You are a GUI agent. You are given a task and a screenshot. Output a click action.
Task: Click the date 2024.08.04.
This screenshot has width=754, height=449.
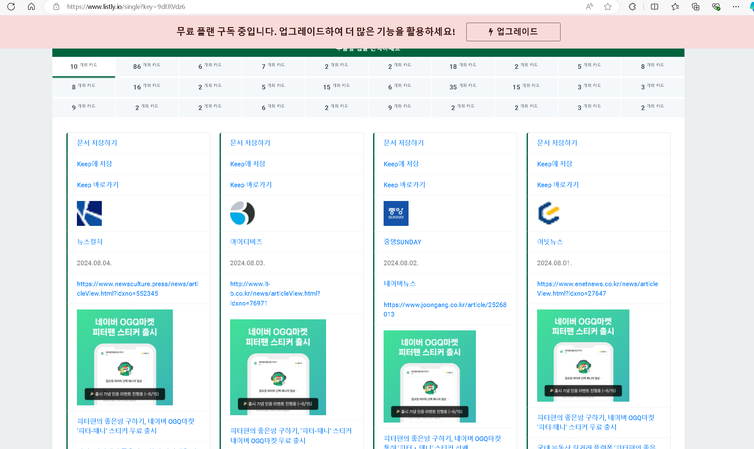(94, 263)
